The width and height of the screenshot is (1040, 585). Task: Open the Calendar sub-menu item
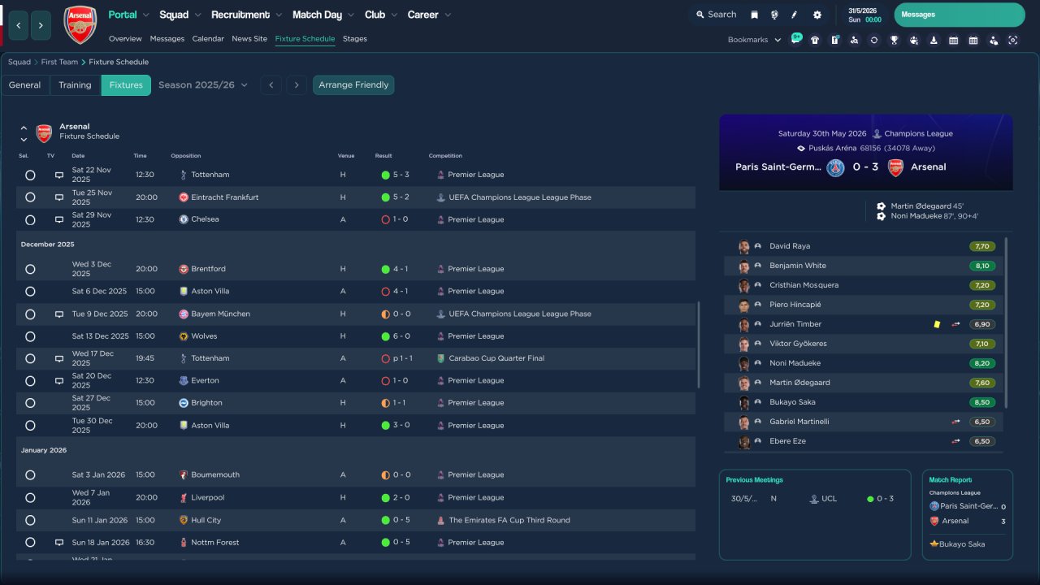pos(208,39)
